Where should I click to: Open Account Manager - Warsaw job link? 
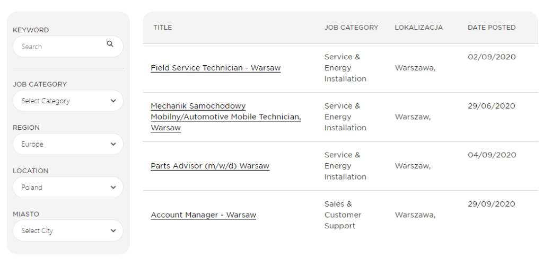[203, 215]
